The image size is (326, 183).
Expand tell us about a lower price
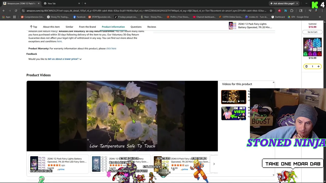coord(65,59)
